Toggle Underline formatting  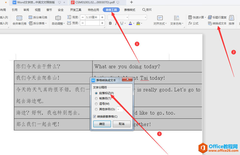pyautogui.click(x=122, y=23)
